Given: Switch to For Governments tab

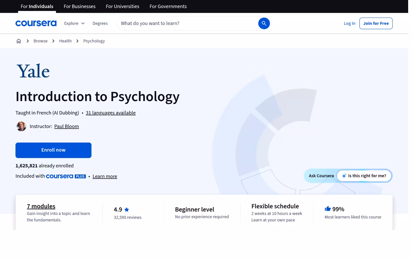Looking at the screenshot, I should tap(168, 6).
